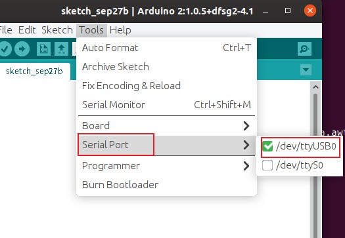Open the Sketch menu
Image resolution: width=345 pixels, height=238 pixels.
tap(57, 30)
